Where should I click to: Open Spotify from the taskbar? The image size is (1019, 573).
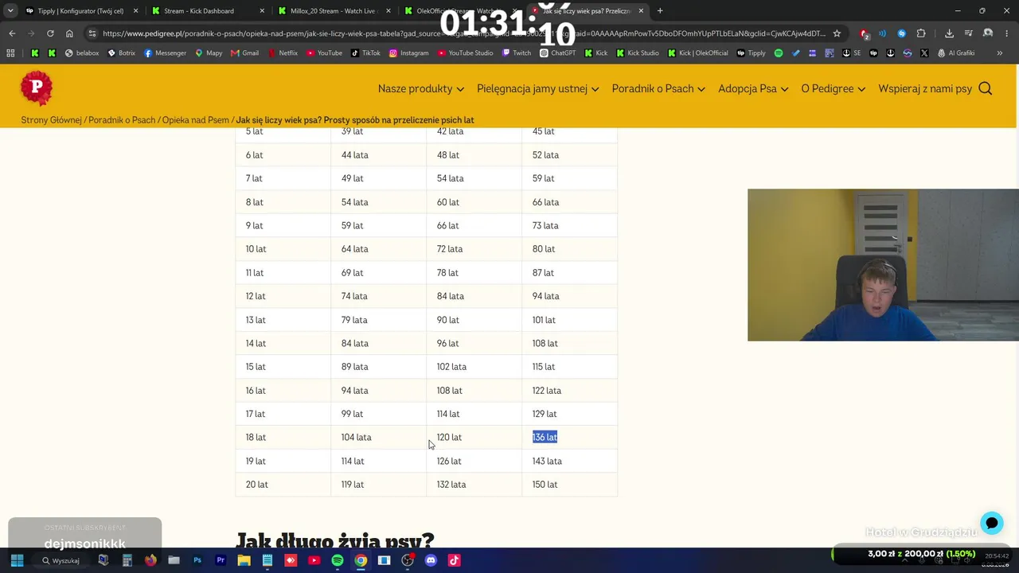point(338,560)
